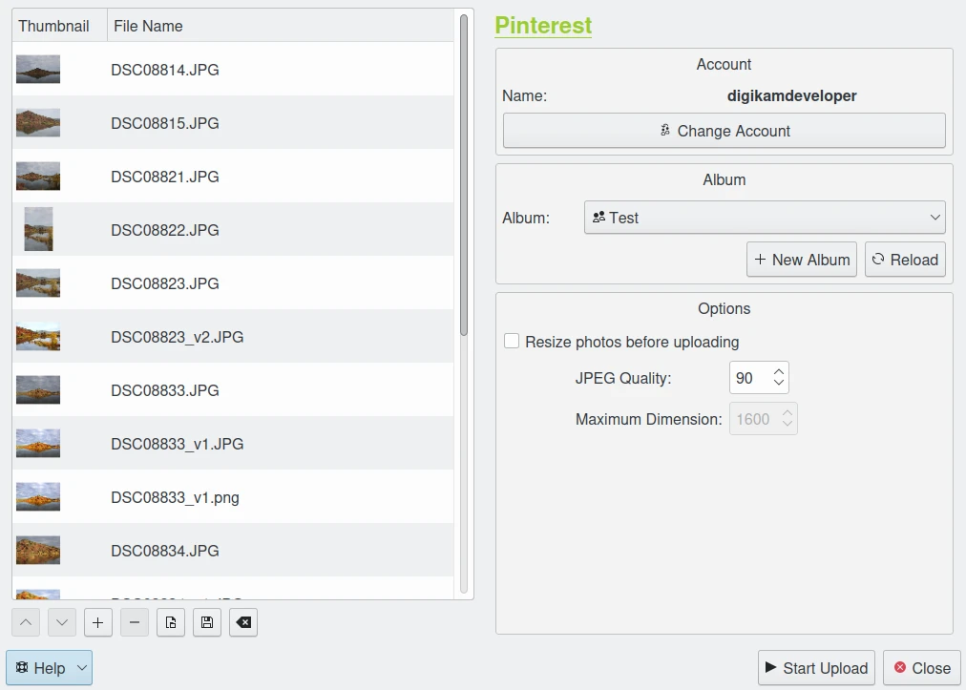The image size is (966, 690).
Task: Create a New Album
Action: 801,260
